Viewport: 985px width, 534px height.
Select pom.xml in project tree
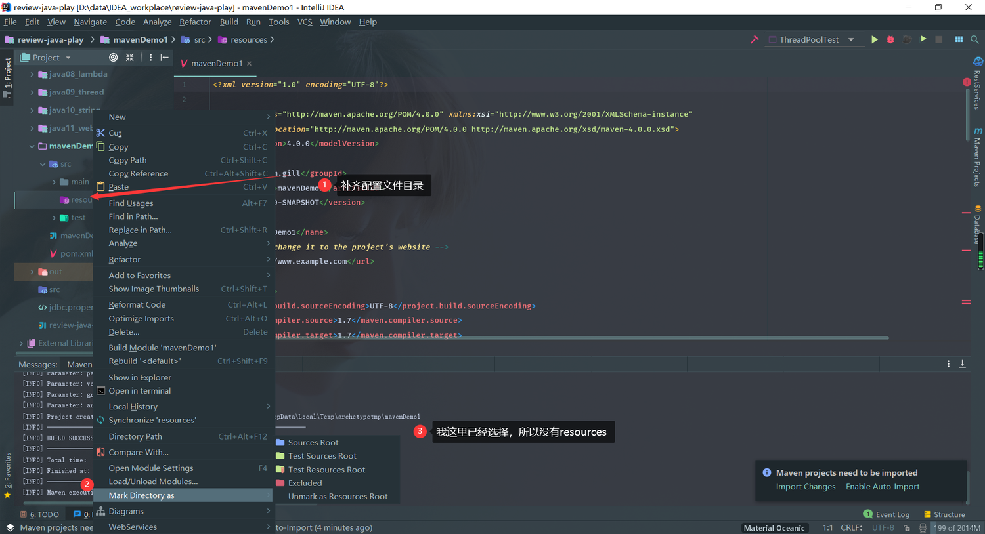pos(72,253)
